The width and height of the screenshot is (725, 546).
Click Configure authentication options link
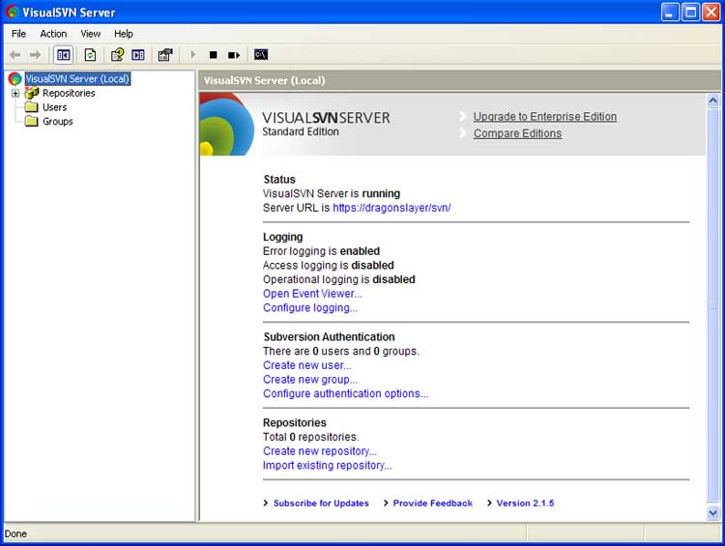pos(345,394)
